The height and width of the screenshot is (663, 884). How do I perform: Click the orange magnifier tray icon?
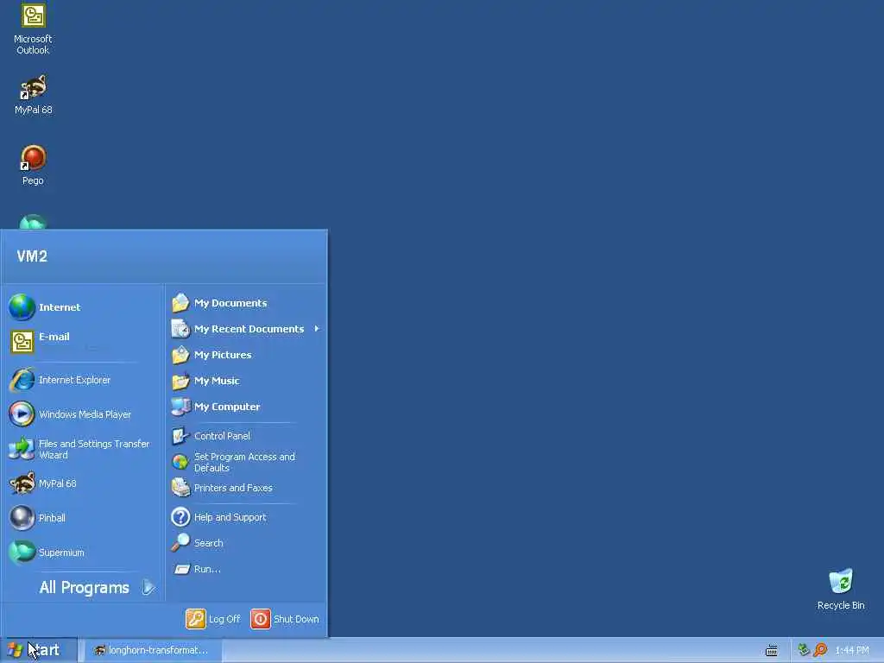[820, 650]
